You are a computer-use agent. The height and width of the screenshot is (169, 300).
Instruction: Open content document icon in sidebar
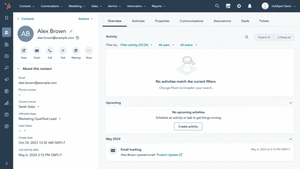pyautogui.click(x=6, y=91)
